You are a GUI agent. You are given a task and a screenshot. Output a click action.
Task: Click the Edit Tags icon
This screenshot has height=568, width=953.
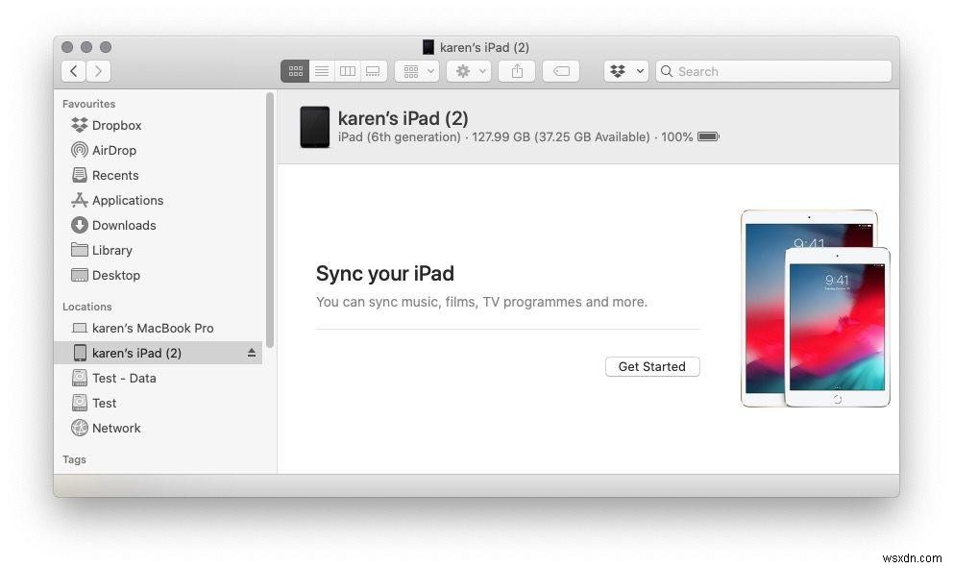coord(561,70)
